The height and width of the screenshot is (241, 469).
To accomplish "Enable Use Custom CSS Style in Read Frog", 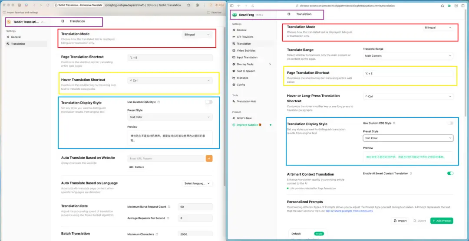I will pos(450,123).
